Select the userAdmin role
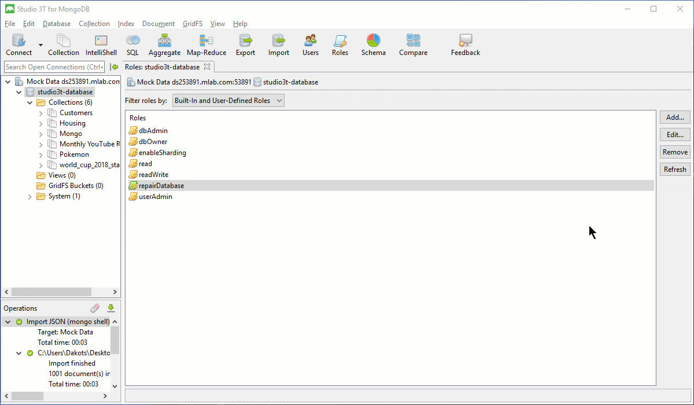This screenshot has width=694, height=405. click(x=156, y=197)
